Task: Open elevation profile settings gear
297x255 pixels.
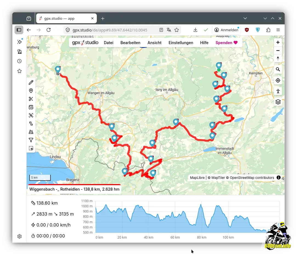Action: 19,236
